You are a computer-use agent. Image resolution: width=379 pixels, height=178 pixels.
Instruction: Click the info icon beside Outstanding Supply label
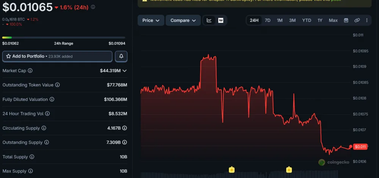46,142
